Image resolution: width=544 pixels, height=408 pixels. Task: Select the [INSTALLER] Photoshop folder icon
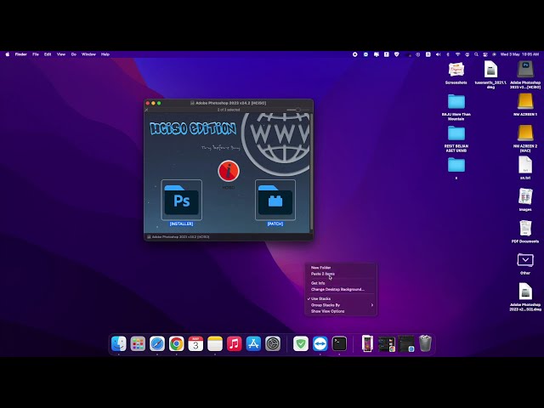point(181,200)
